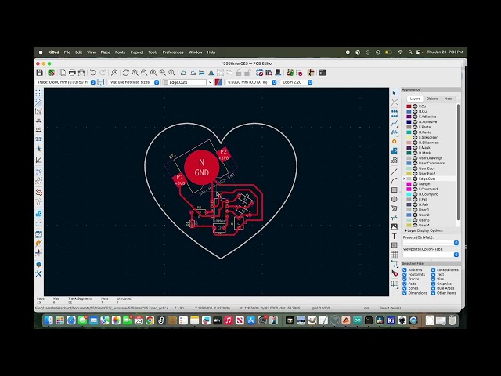Click the B.Courtyard cyan color swatch
This screenshot has height=376, width=501.
[409, 194]
